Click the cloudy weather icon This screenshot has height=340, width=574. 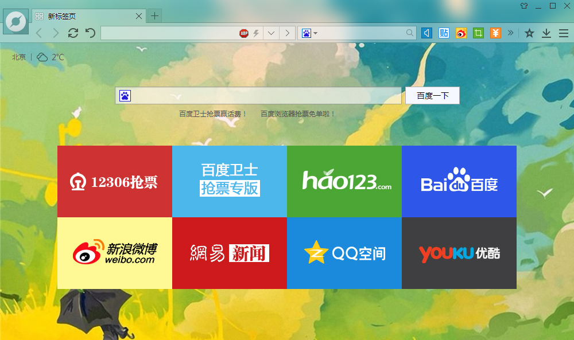click(42, 57)
